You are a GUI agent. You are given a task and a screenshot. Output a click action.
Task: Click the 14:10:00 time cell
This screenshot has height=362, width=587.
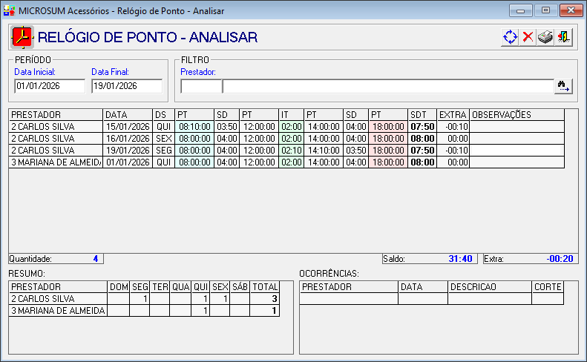tap(324, 151)
